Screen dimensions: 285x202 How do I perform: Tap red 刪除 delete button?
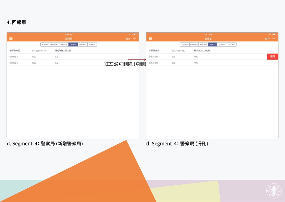point(273,57)
